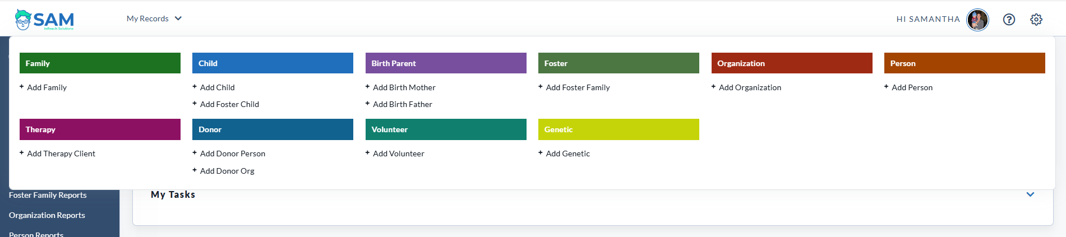The height and width of the screenshot is (237, 1066).
Task: Click the blue Child category header
Action: click(x=273, y=63)
